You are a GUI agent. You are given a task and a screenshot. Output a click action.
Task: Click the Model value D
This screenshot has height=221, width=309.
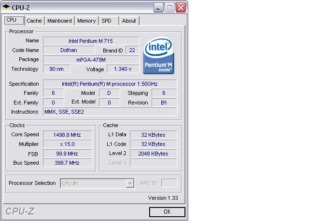(x=110, y=93)
